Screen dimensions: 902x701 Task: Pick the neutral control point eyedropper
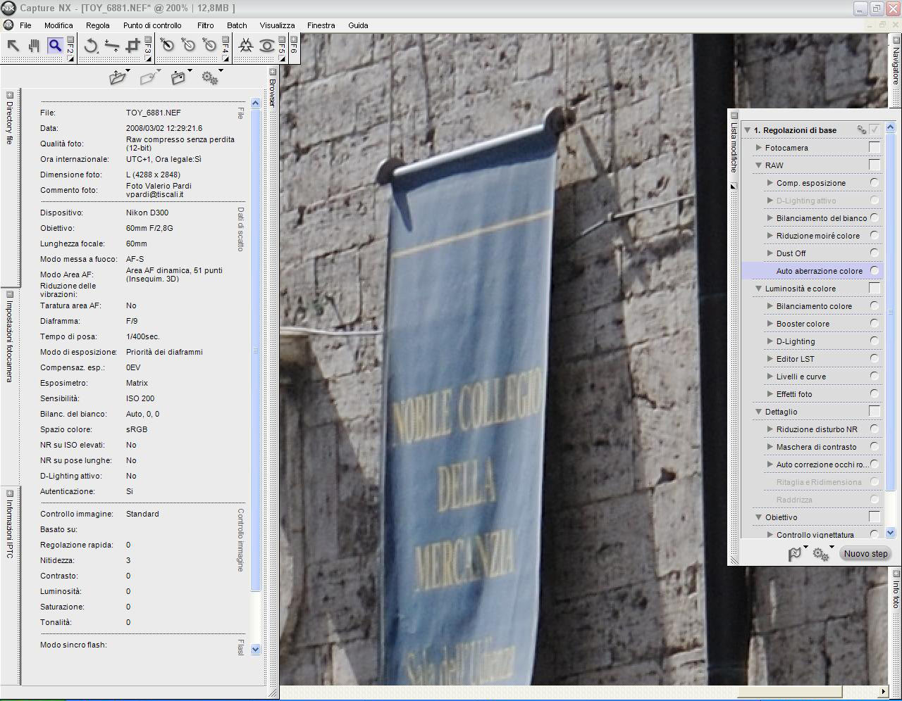(x=188, y=46)
